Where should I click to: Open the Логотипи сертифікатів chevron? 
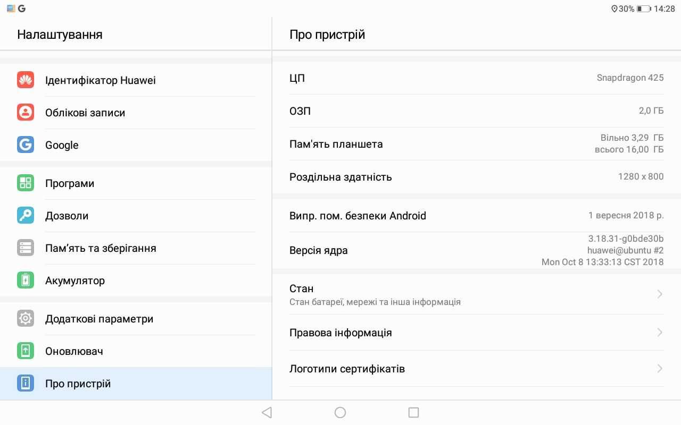tap(660, 369)
